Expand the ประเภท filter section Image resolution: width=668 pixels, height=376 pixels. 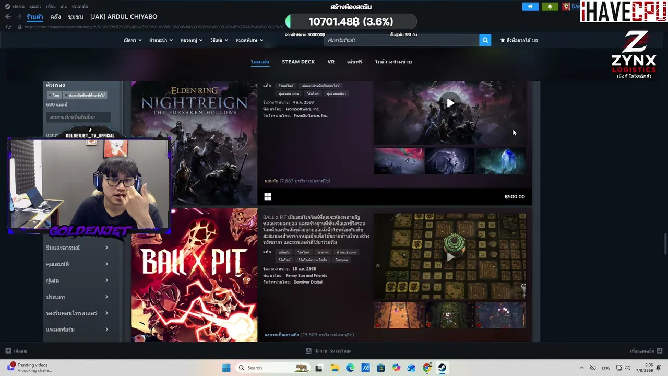pos(77,297)
